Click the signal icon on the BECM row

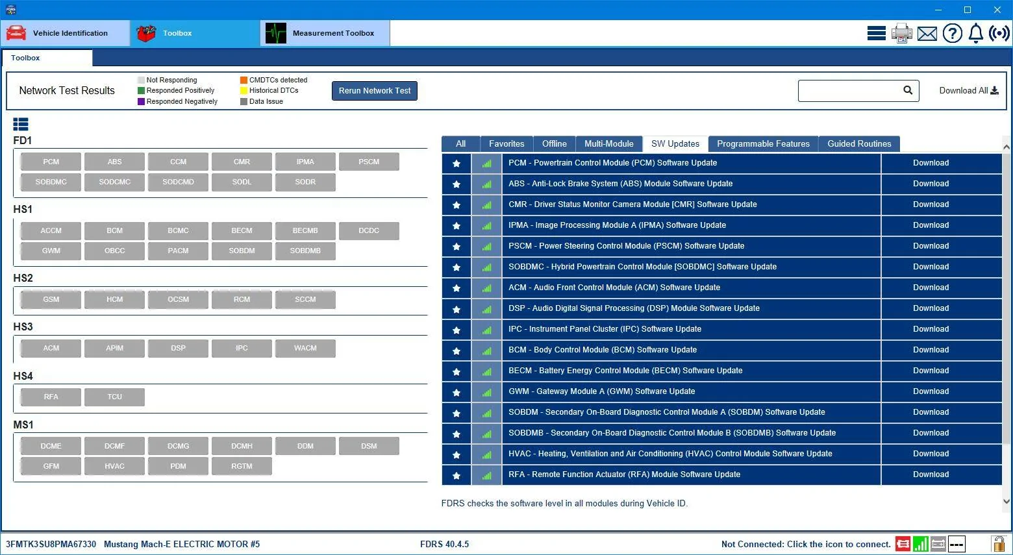pyautogui.click(x=486, y=371)
